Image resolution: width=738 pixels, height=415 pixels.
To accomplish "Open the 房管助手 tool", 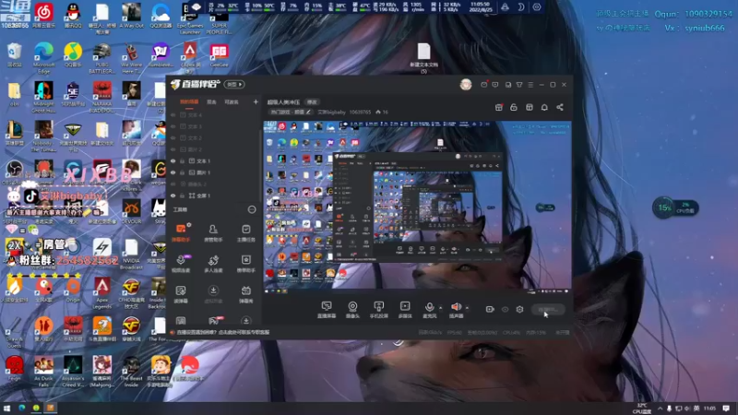I will tap(213, 232).
